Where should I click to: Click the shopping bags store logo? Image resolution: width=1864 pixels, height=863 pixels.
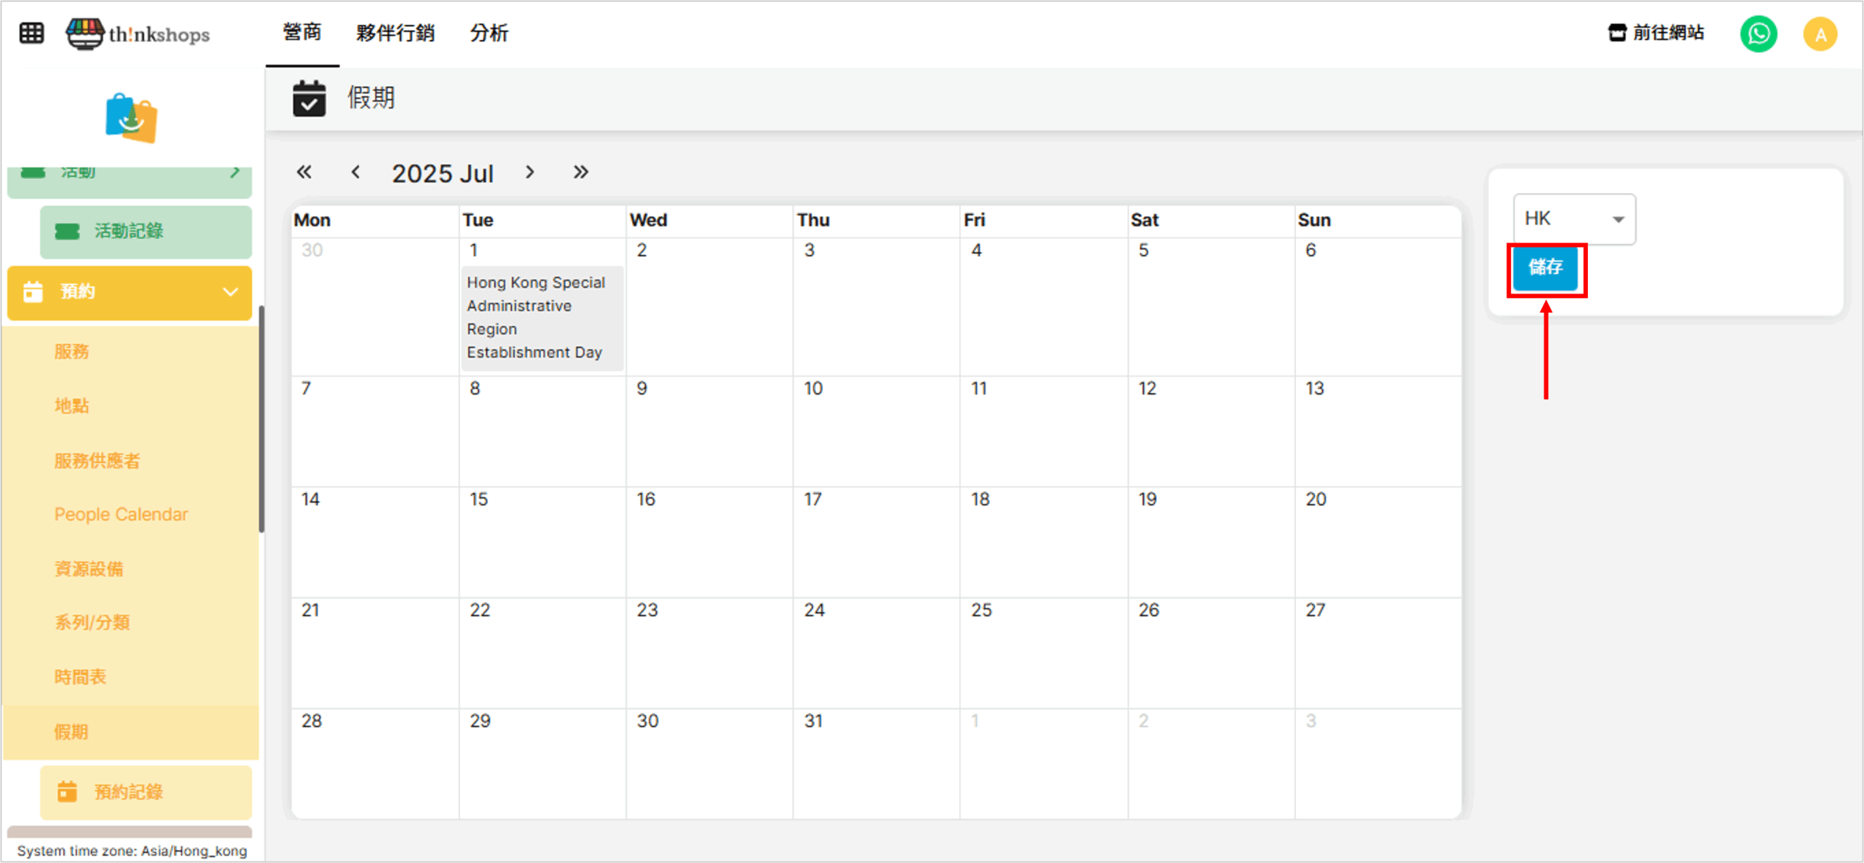click(x=131, y=118)
